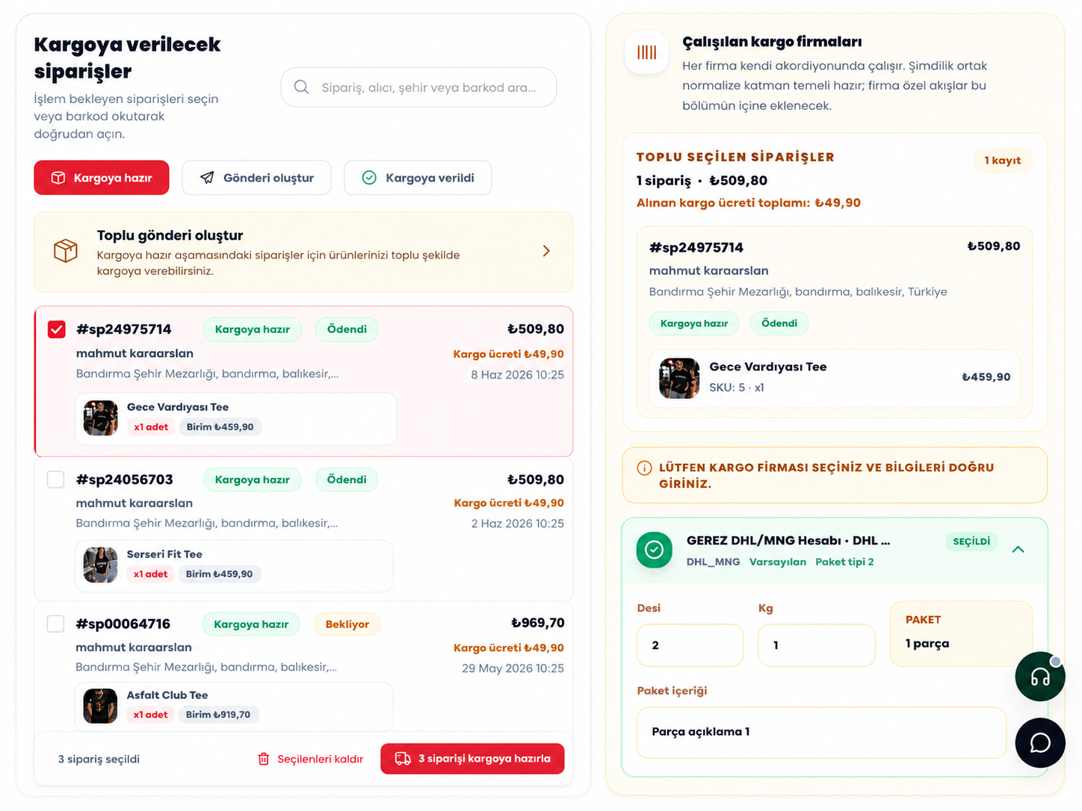Select order #sp00064716 checkbox
1082x811 pixels.
(56, 624)
